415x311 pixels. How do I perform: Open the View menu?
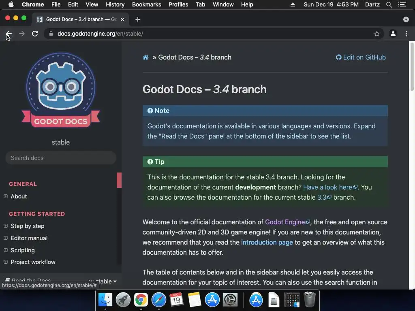pyautogui.click(x=92, y=4)
